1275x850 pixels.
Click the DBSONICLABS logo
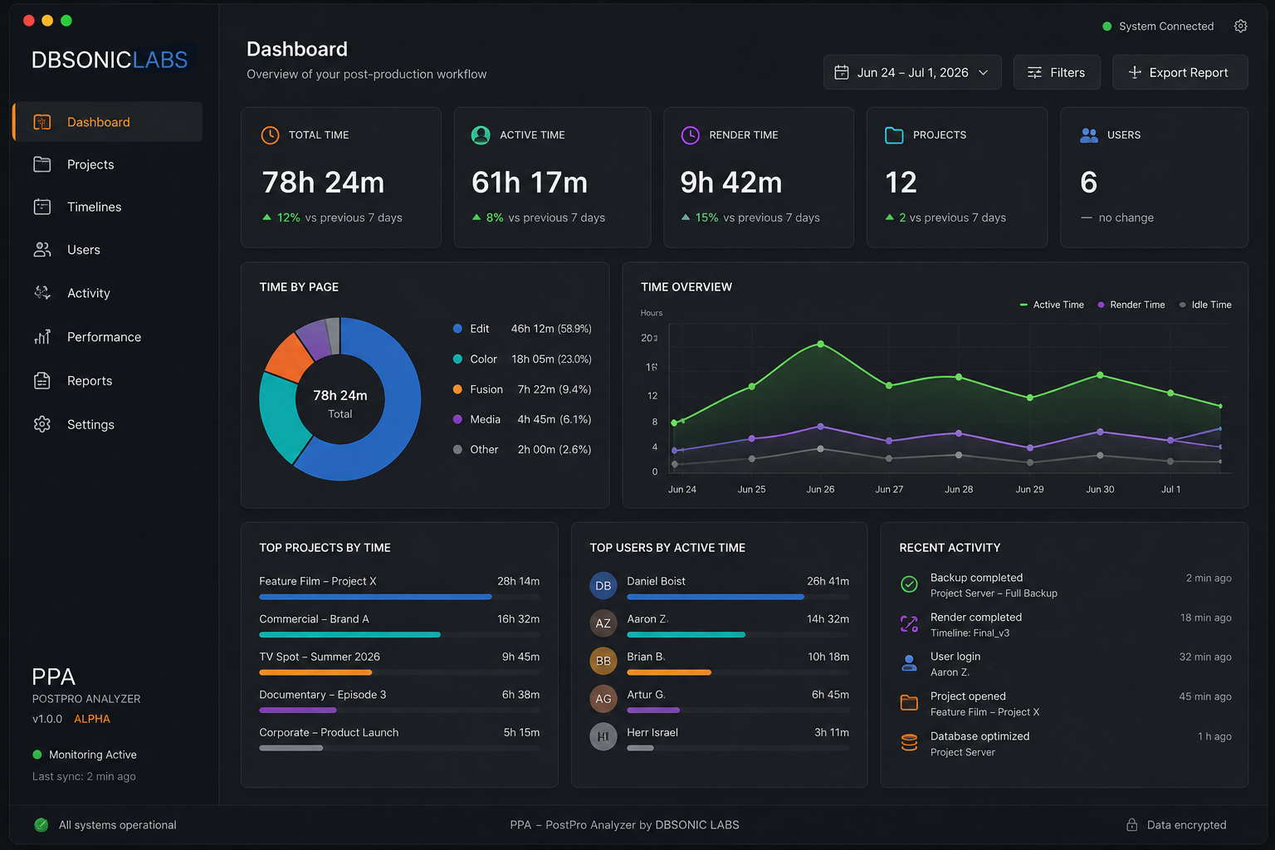tap(110, 60)
